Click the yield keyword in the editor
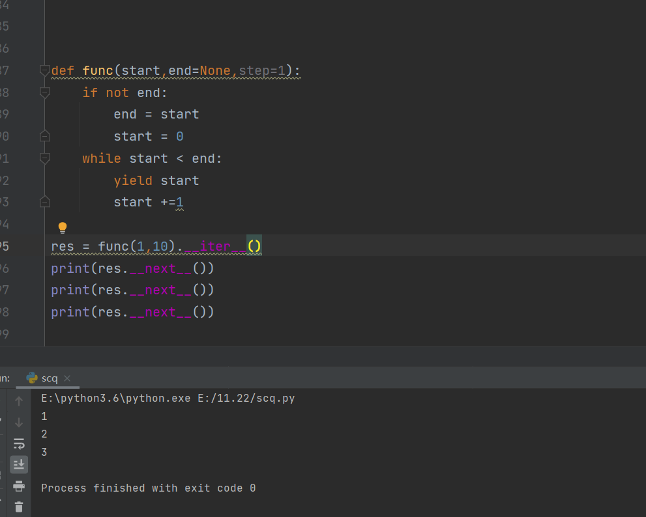 [133, 180]
